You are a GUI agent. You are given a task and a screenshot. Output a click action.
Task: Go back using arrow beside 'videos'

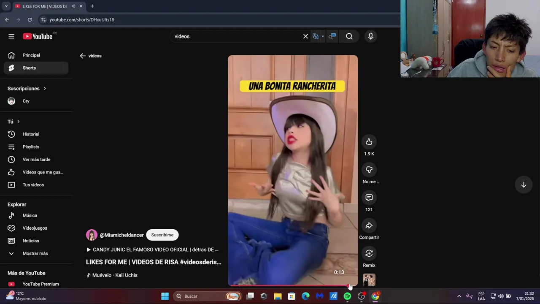tap(83, 56)
